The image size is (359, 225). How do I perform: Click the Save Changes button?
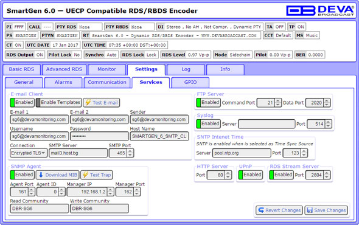326,210
